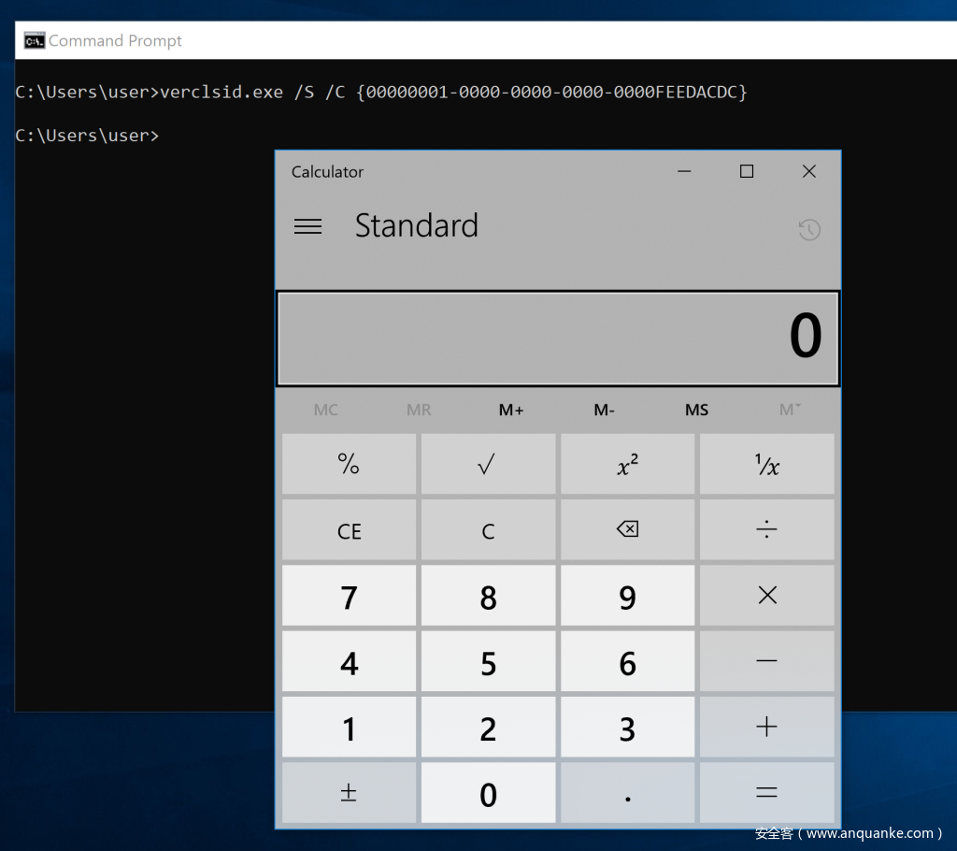
Task: Clear entry with CE button
Action: click(349, 530)
